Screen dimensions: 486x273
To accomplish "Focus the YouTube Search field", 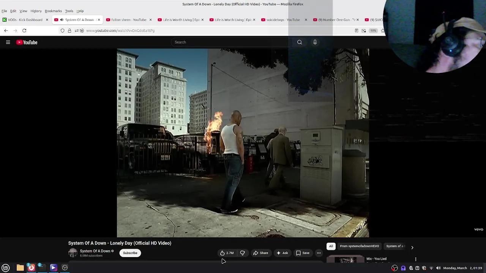I will pyautogui.click(x=232, y=42).
